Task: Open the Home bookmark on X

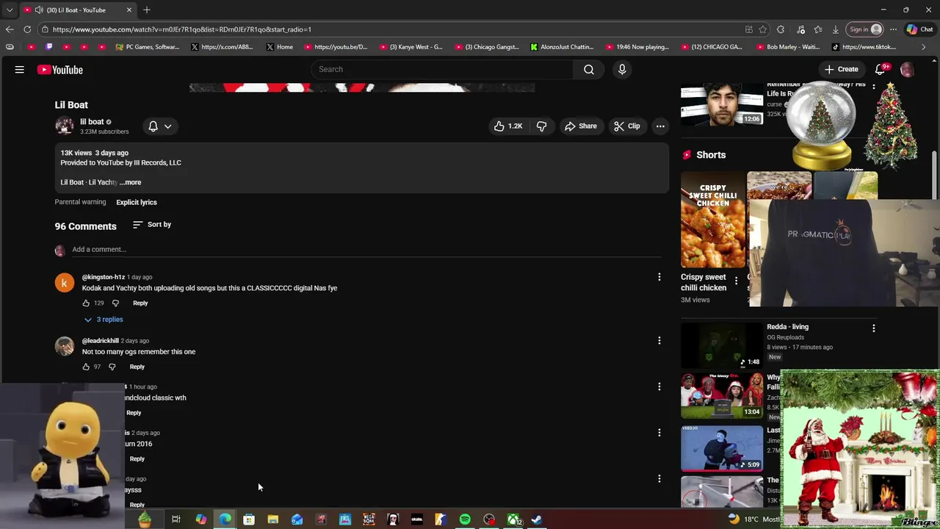Action: (280, 47)
